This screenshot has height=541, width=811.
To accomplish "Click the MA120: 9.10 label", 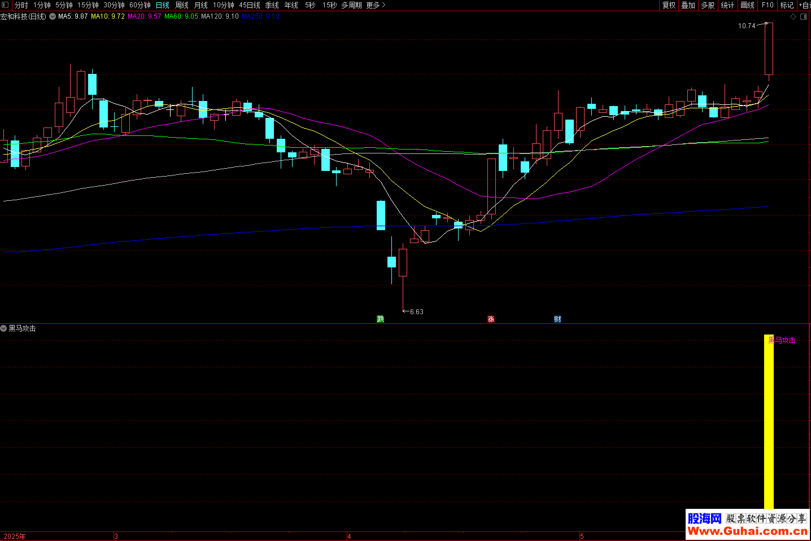I will click(220, 17).
